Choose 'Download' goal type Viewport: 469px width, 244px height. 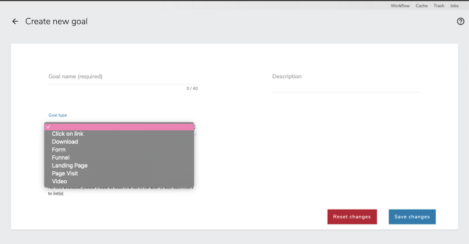click(x=119, y=141)
